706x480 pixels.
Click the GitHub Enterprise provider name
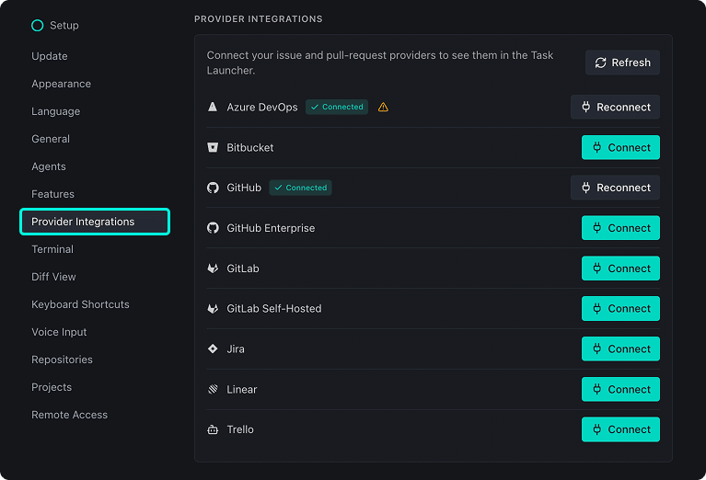tap(271, 228)
